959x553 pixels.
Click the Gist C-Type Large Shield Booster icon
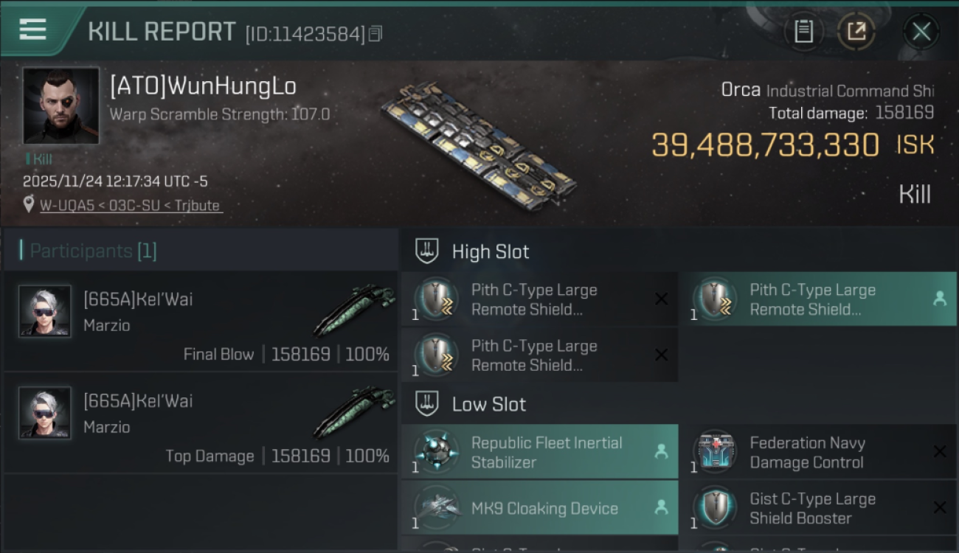click(714, 508)
